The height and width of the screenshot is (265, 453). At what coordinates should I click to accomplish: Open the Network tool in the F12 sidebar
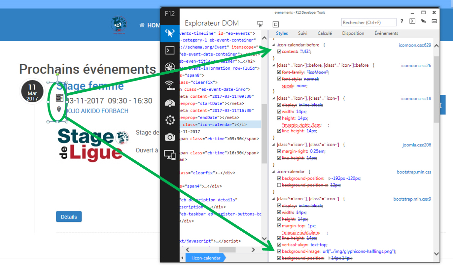pos(170,85)
